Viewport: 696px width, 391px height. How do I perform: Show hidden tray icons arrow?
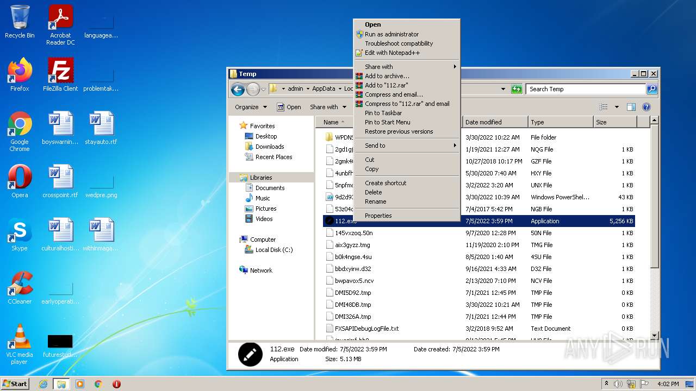607,384
